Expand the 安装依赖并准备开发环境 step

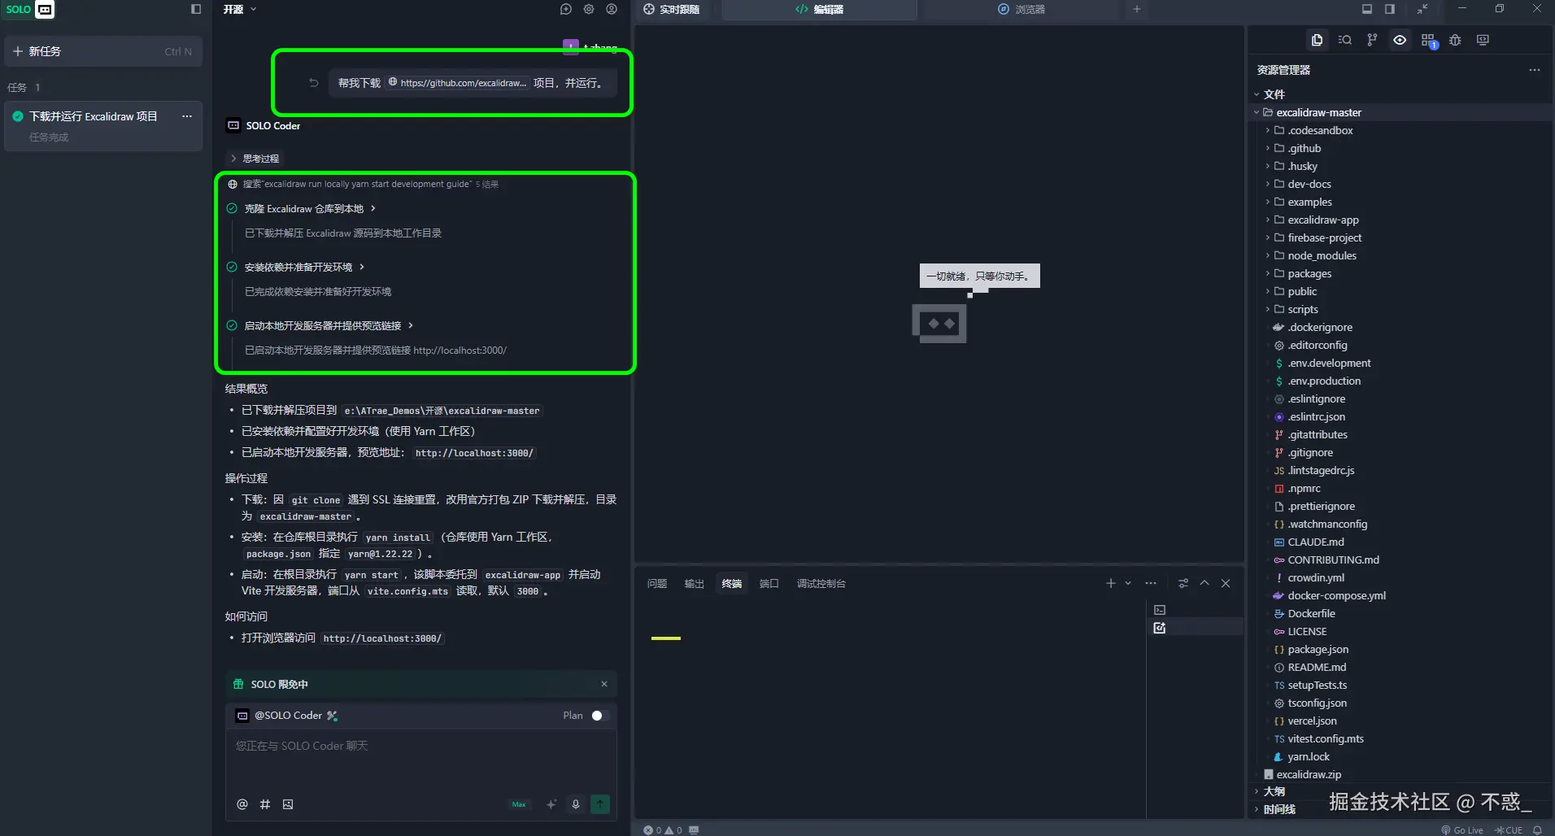tap(304, 268)
